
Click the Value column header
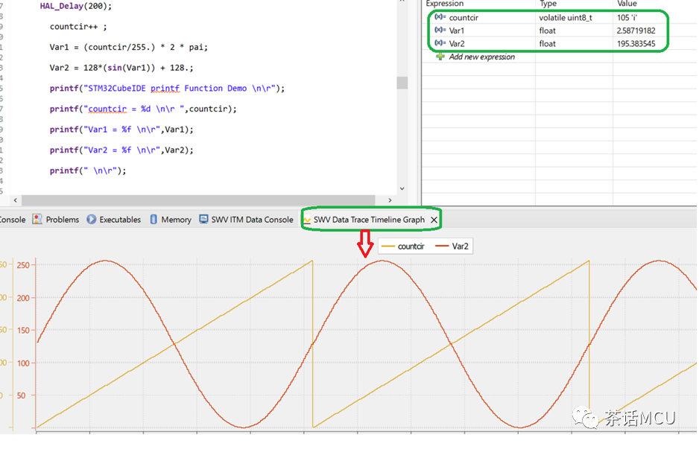pos(627,4)
